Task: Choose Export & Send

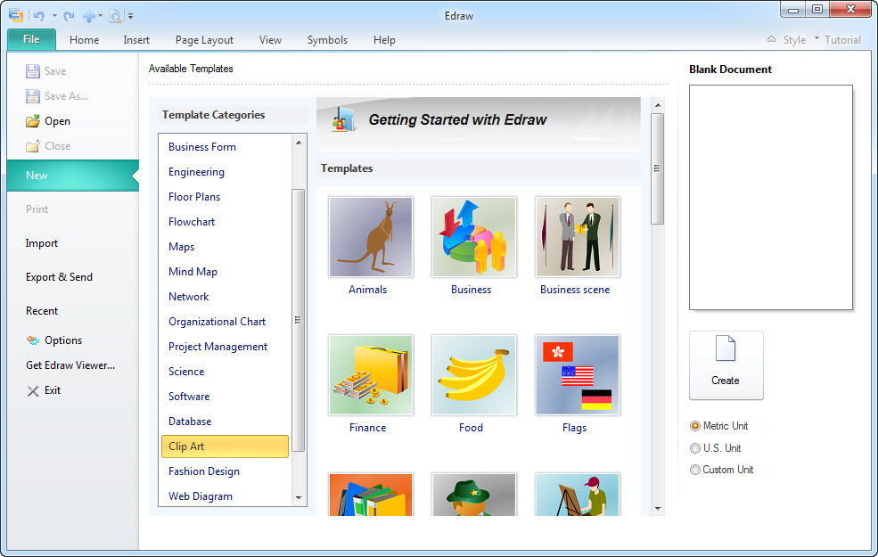Action: point(59,277)
